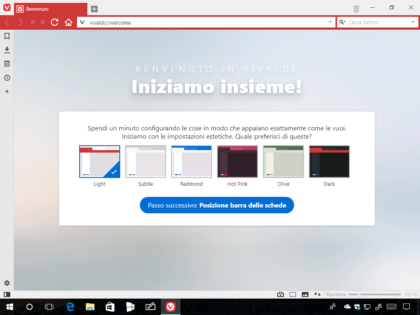This screenshot has height=315, width=420.
Task: Adjust the page zoom slider
Action: coord(374,294)
